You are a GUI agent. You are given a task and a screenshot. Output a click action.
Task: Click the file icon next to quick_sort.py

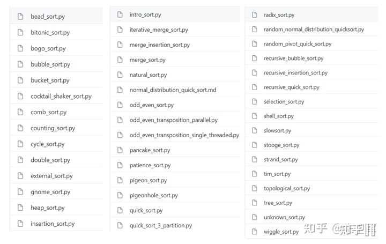pos(119,210)
